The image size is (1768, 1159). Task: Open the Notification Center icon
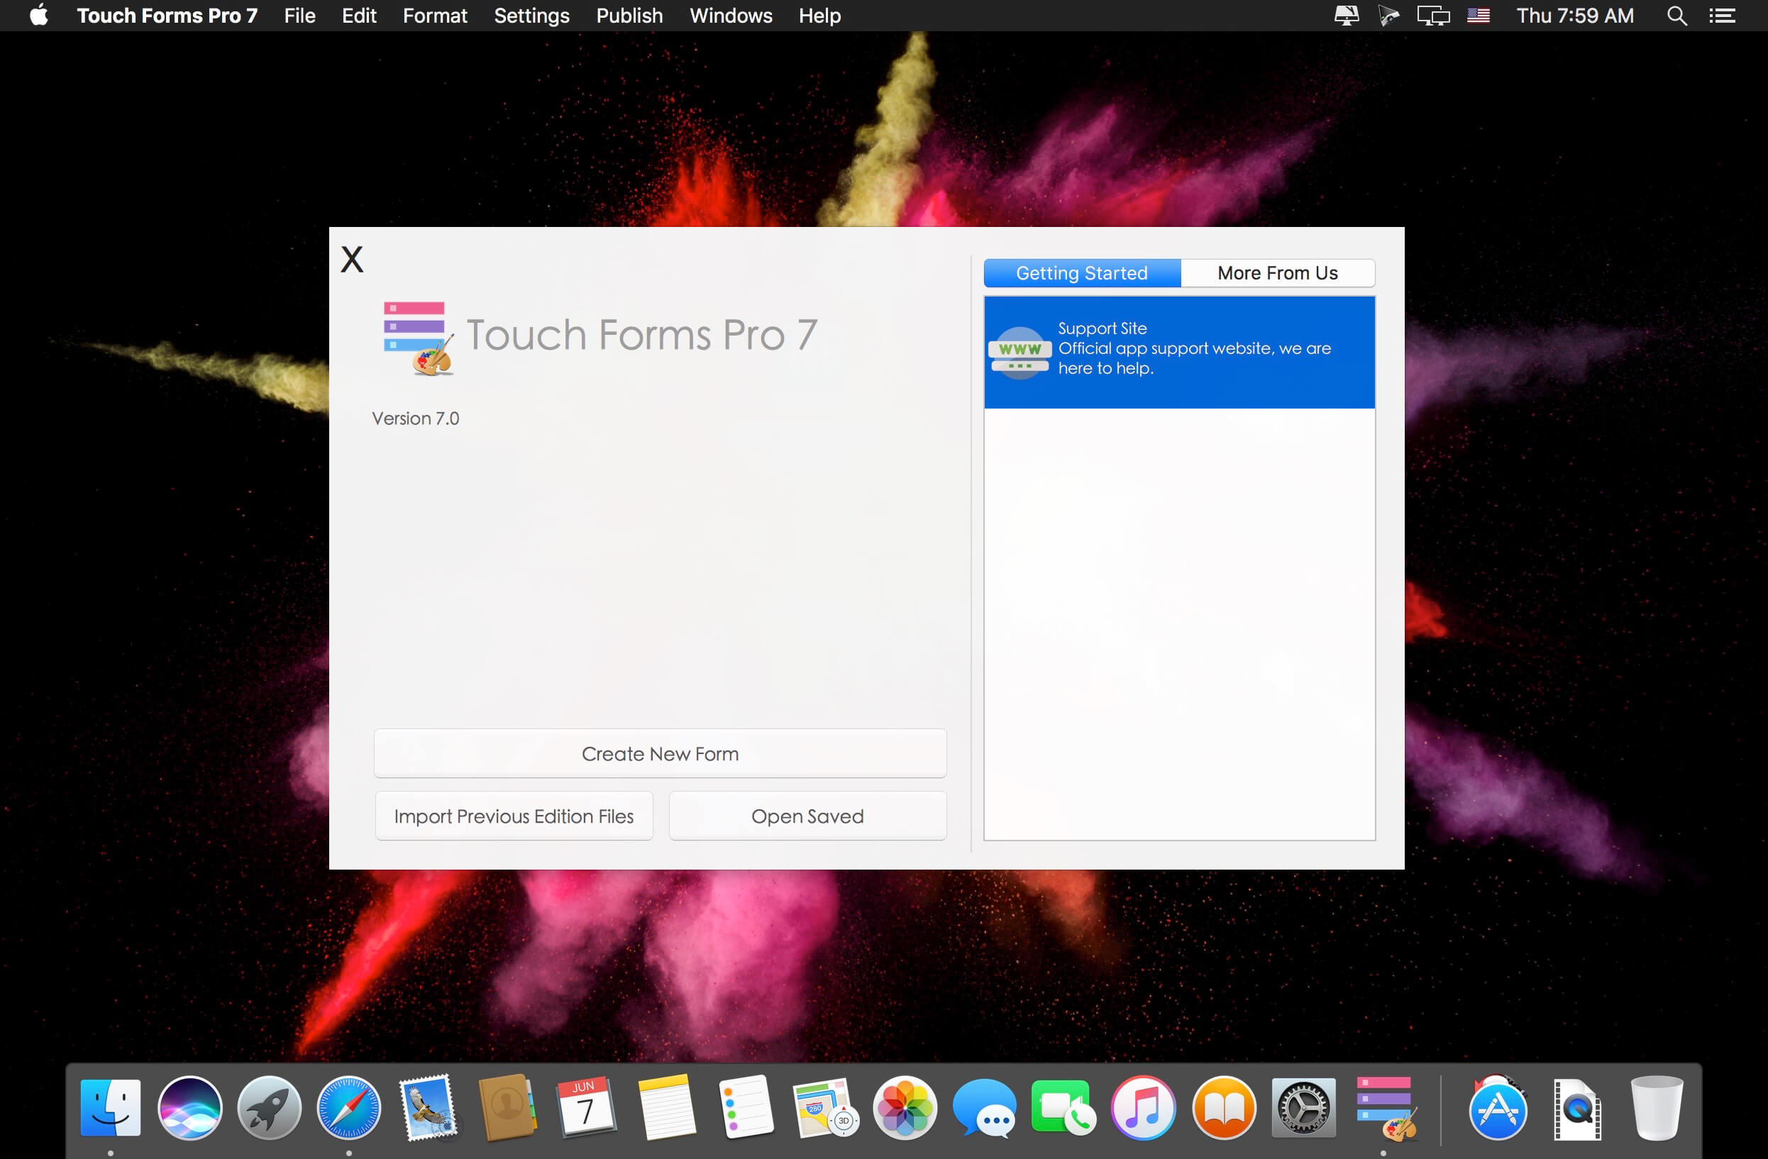1725,15
